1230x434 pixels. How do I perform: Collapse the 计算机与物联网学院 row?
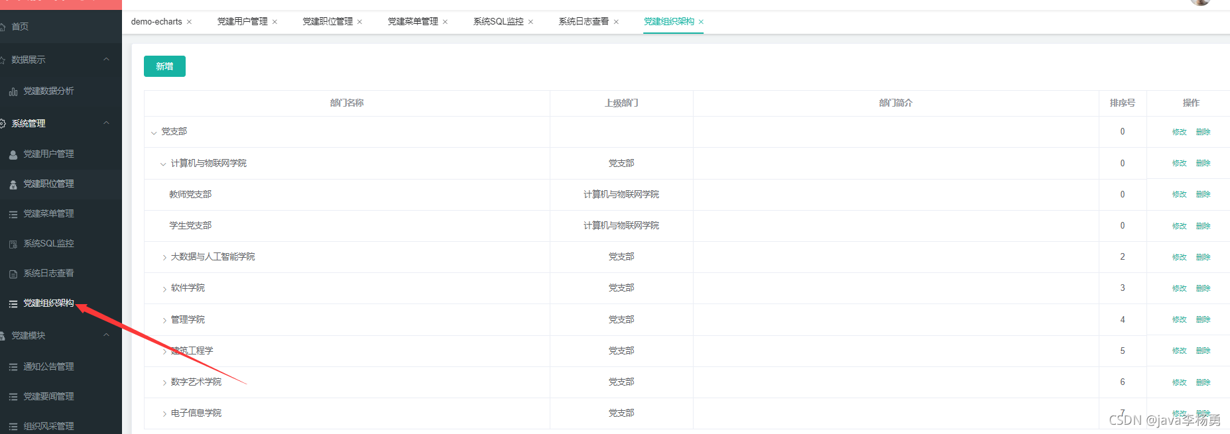(x=163, y=164)
